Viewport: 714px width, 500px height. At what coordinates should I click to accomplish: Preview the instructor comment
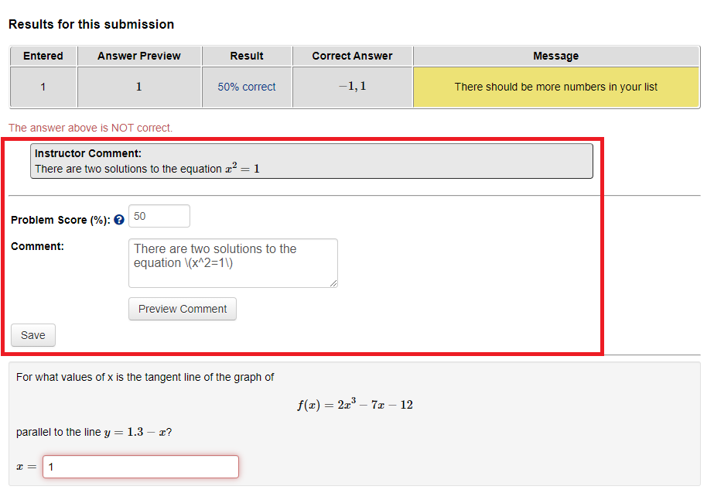pos(183,309)
